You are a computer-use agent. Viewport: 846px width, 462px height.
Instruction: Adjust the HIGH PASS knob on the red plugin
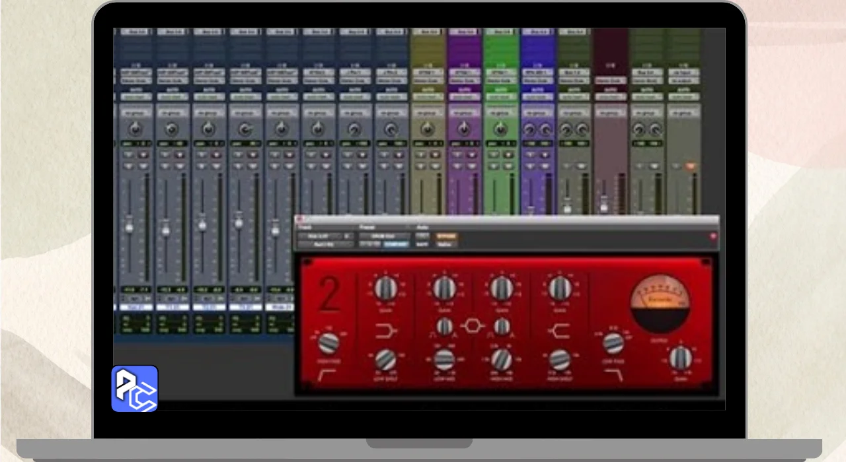point(328,343)
